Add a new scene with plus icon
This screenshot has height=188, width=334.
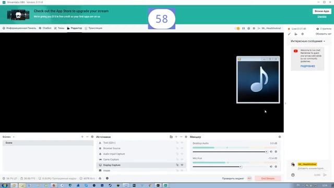[82, 137]
